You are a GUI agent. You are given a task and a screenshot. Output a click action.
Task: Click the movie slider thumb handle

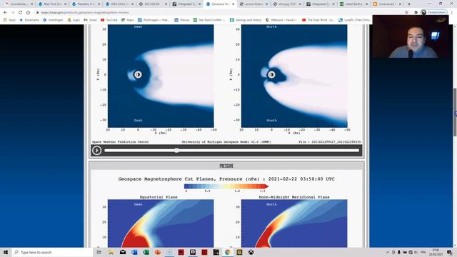tap(176, 151)
